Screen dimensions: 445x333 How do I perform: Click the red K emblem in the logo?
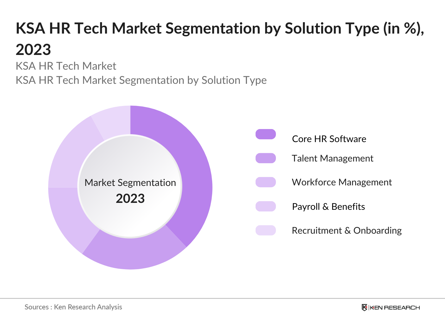365,307
